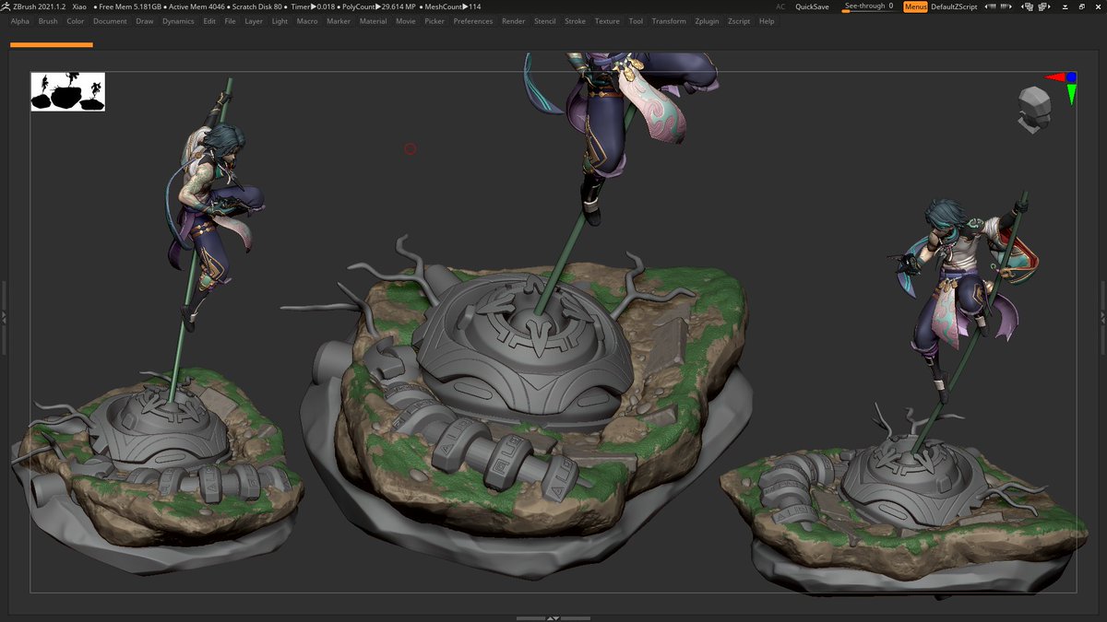This screenshot has height=622, width=1107.
Task: Click the 'PolyCount 29.614 MP' status text
Action: [x=379, y=6]
